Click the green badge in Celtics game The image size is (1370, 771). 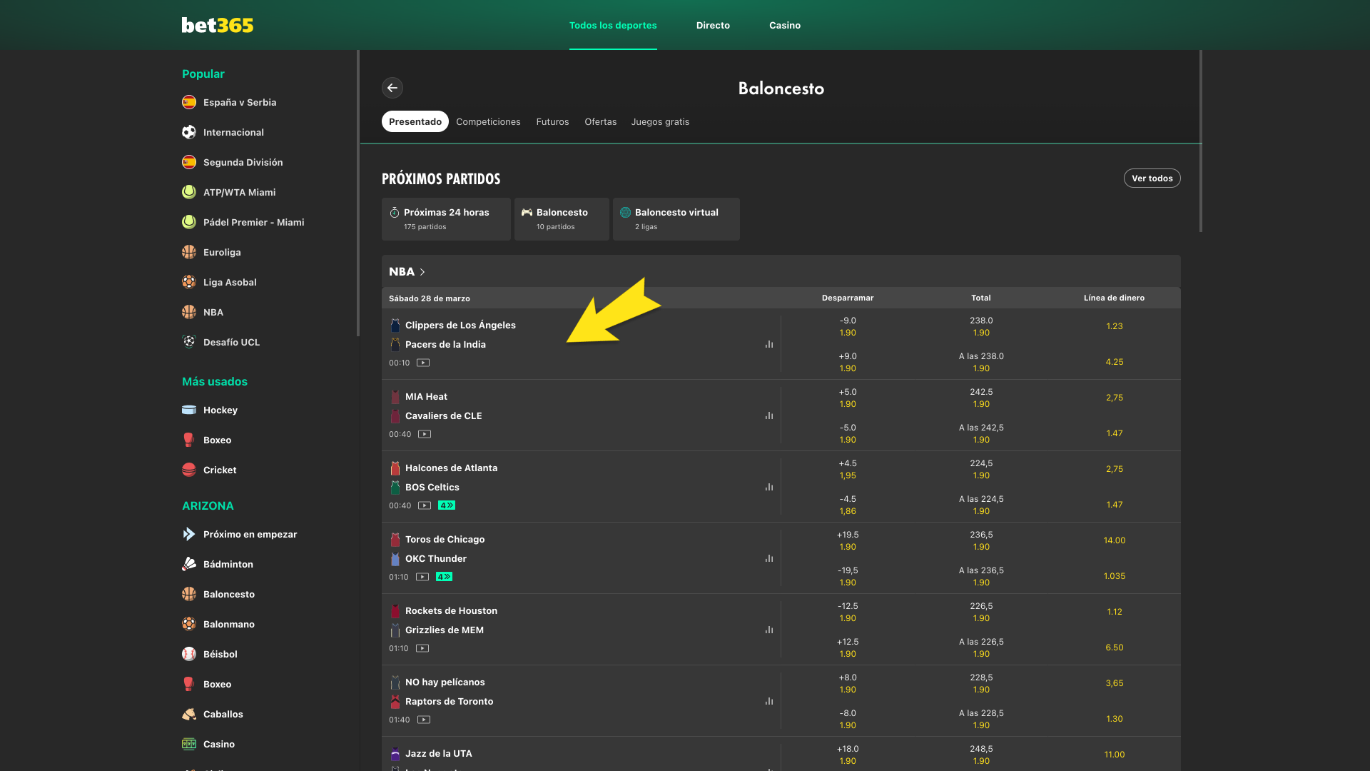point(447,505)
